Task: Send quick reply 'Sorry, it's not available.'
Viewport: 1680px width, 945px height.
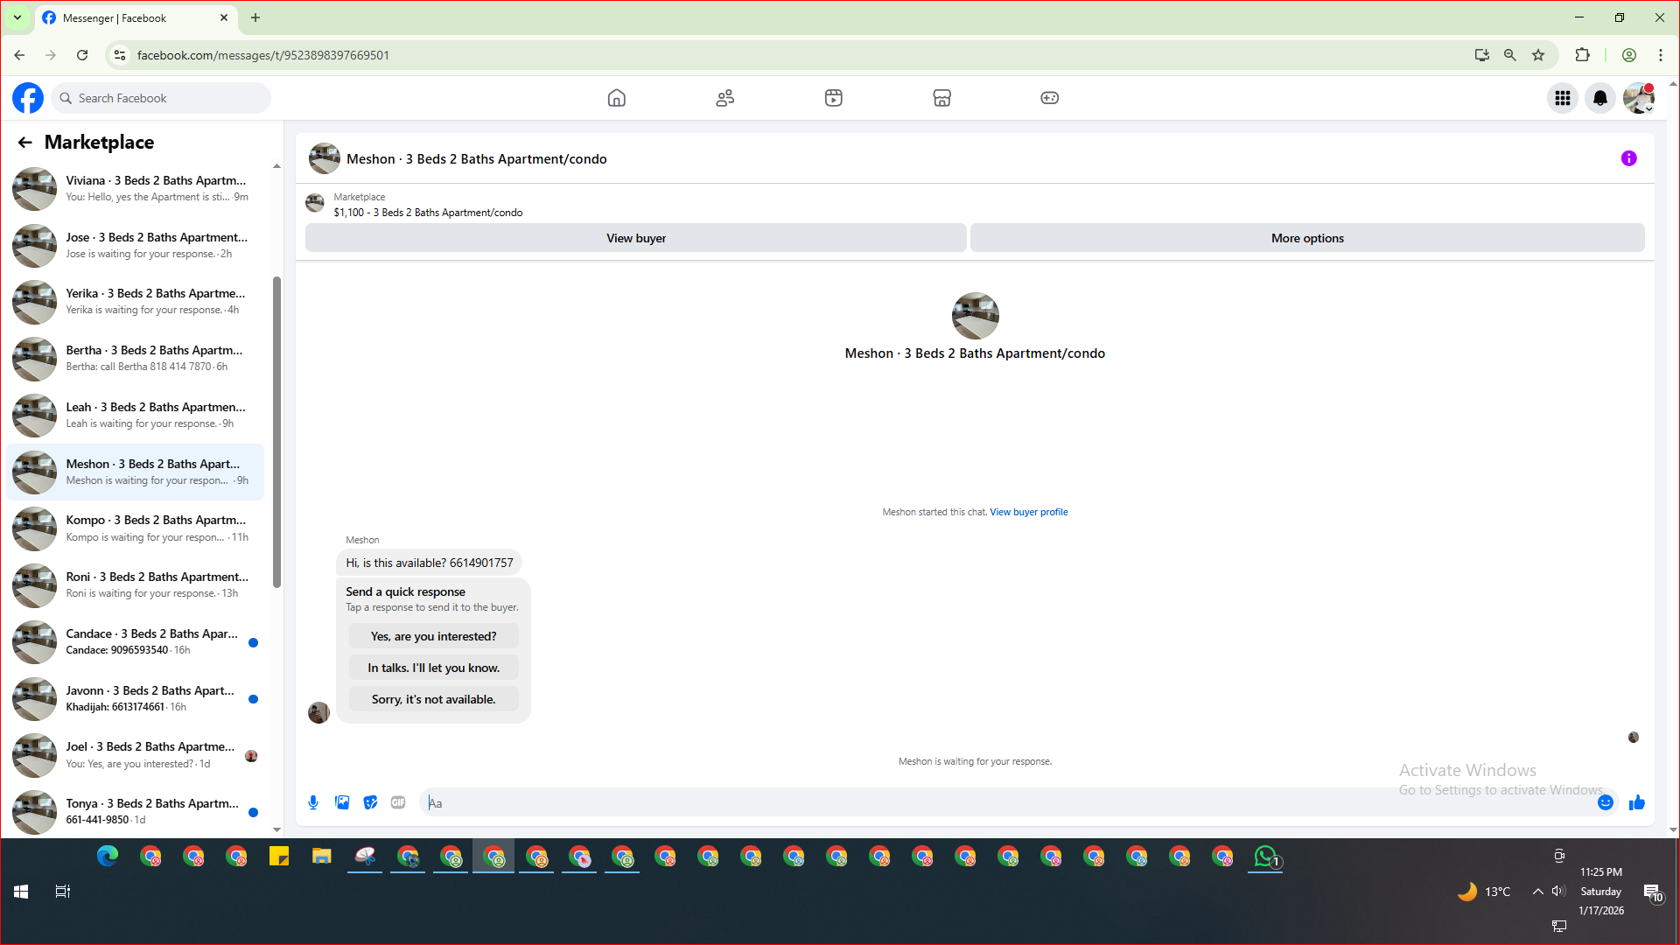Action: [x=433, y=699]
